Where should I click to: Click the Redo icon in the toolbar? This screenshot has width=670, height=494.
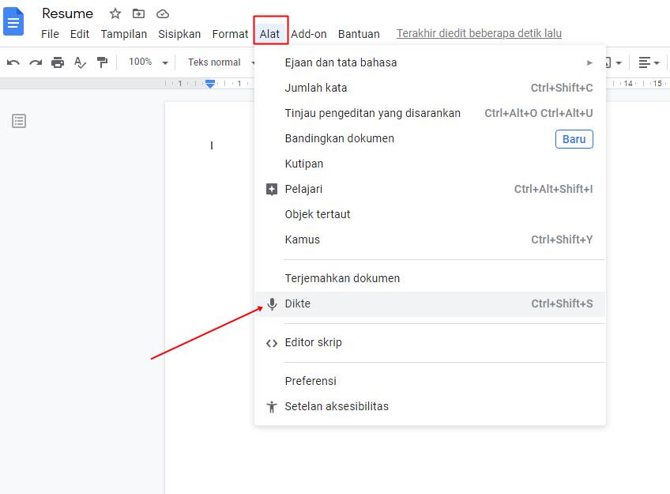pyautogui.click(x=36, y=62)
